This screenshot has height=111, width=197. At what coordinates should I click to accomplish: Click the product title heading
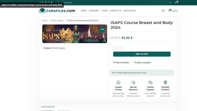(x=142, y=25)
